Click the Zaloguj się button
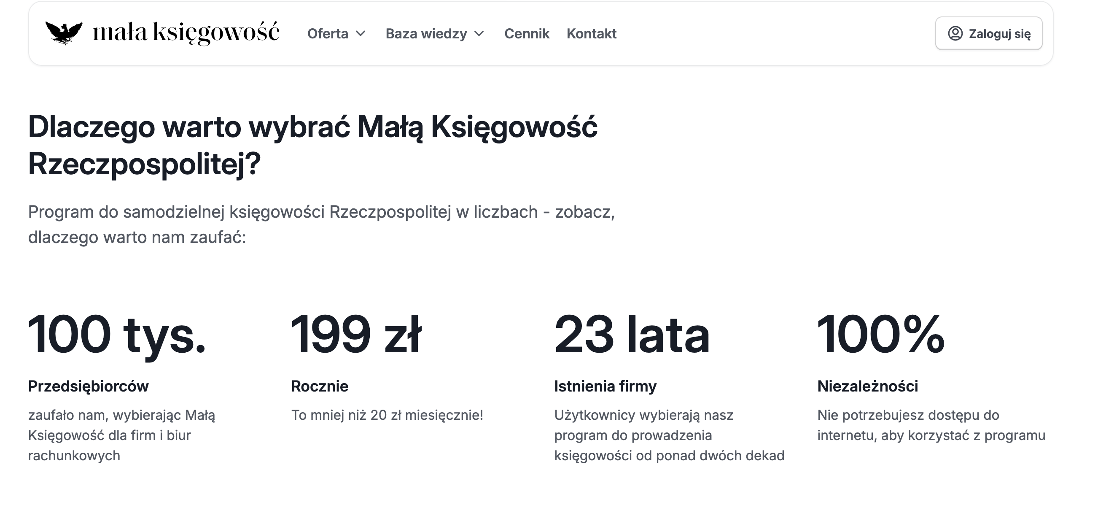Image resolution: width=1098 pixels, height=524 pixels. (989, 33)
